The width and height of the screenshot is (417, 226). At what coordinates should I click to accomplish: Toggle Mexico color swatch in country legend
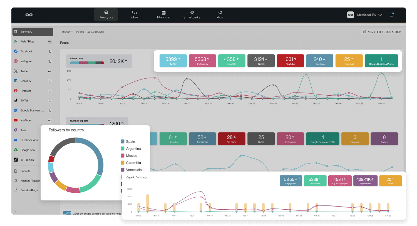point(123,156)
